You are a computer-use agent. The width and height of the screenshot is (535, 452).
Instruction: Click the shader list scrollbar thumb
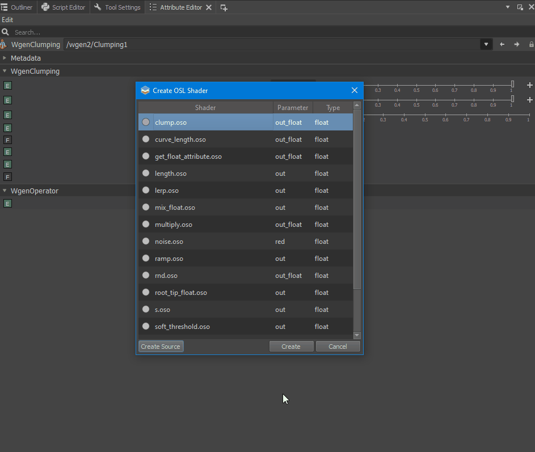click(357, 199)
